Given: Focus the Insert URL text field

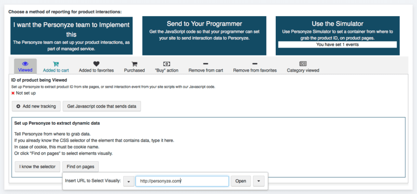Looking at the screenshot, I should click(x=182, y=181).
